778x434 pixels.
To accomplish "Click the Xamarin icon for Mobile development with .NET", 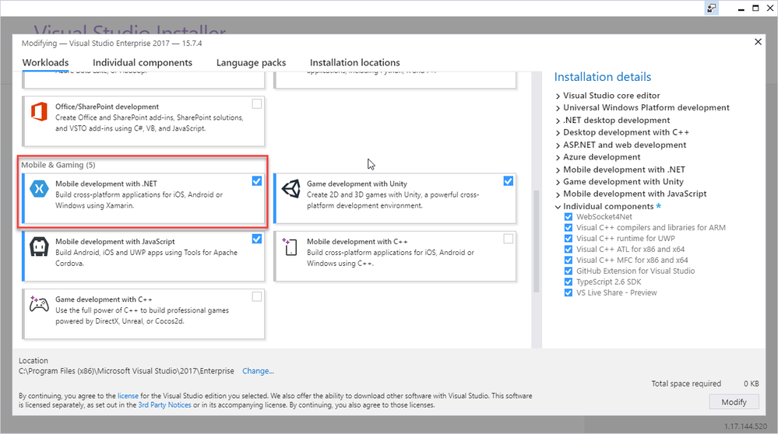I will coord(39,189).
